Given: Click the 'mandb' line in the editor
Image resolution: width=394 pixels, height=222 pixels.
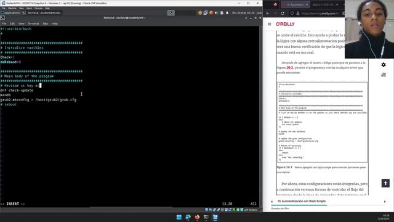Looking at the screenshot, I should click(6, 95).
